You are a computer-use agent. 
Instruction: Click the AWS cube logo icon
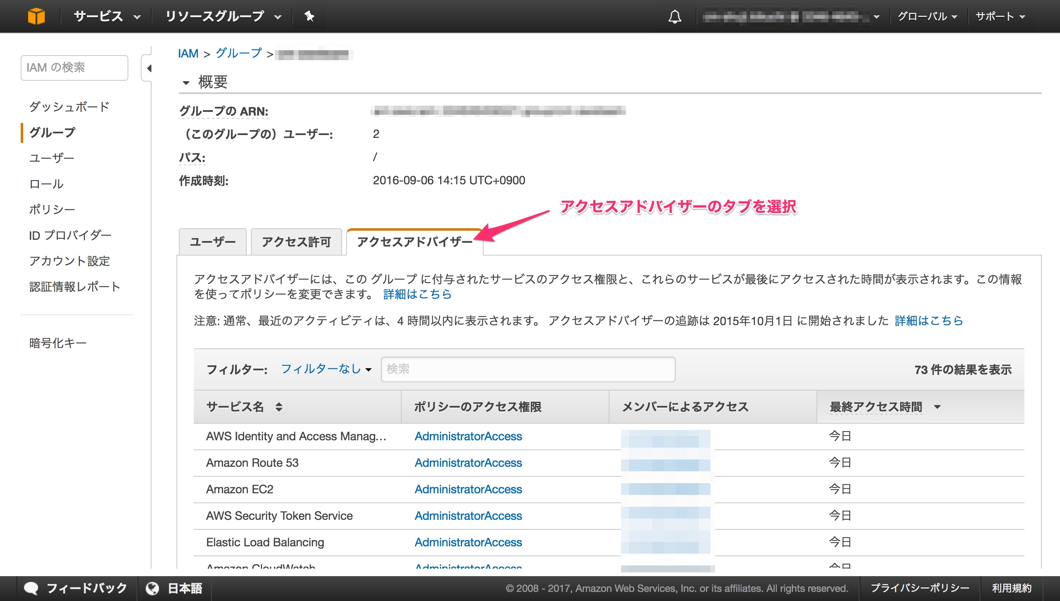pyautogui.click(x=36, y=17)
